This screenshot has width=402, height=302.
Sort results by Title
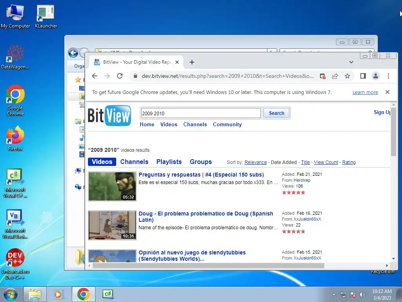point(305,162)
